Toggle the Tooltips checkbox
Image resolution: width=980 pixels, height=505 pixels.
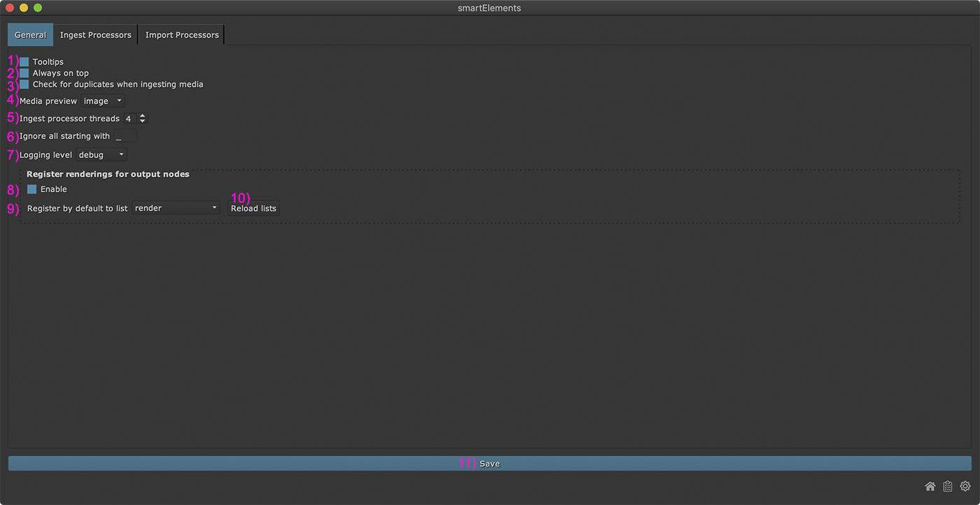tap(24, 62)
